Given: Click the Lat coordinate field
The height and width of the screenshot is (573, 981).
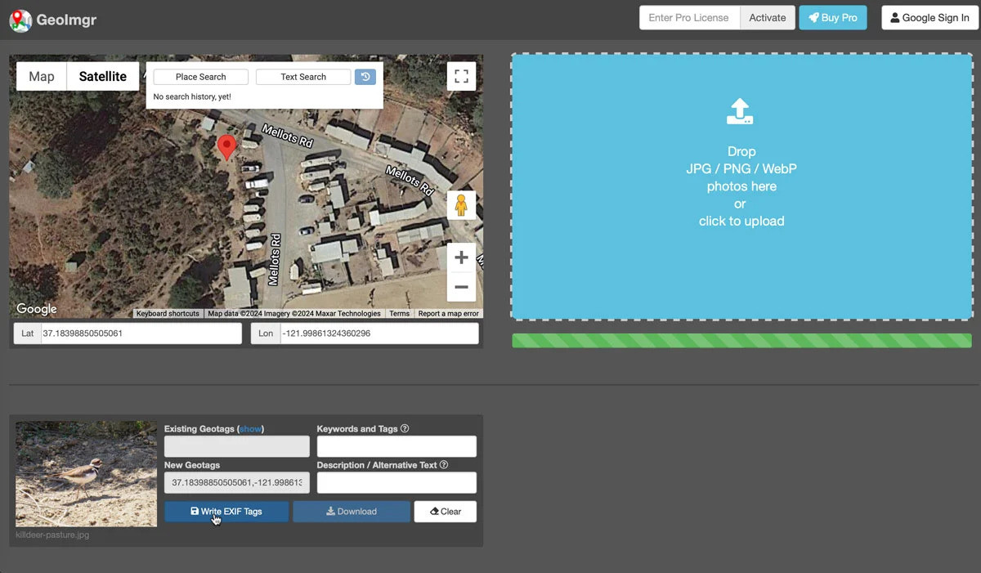Looking at the screenshot, I should 141,334.
